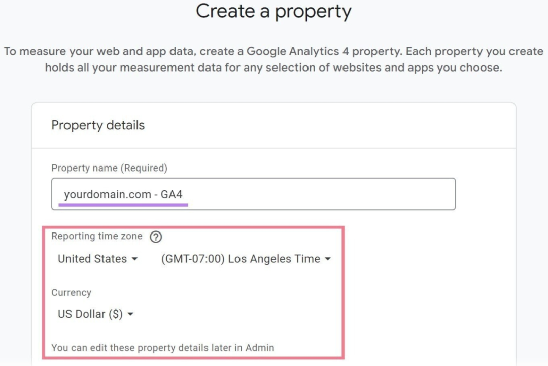Click 'You can edit these property details' note
Screen dimensions: 548x366
(163, 348)
